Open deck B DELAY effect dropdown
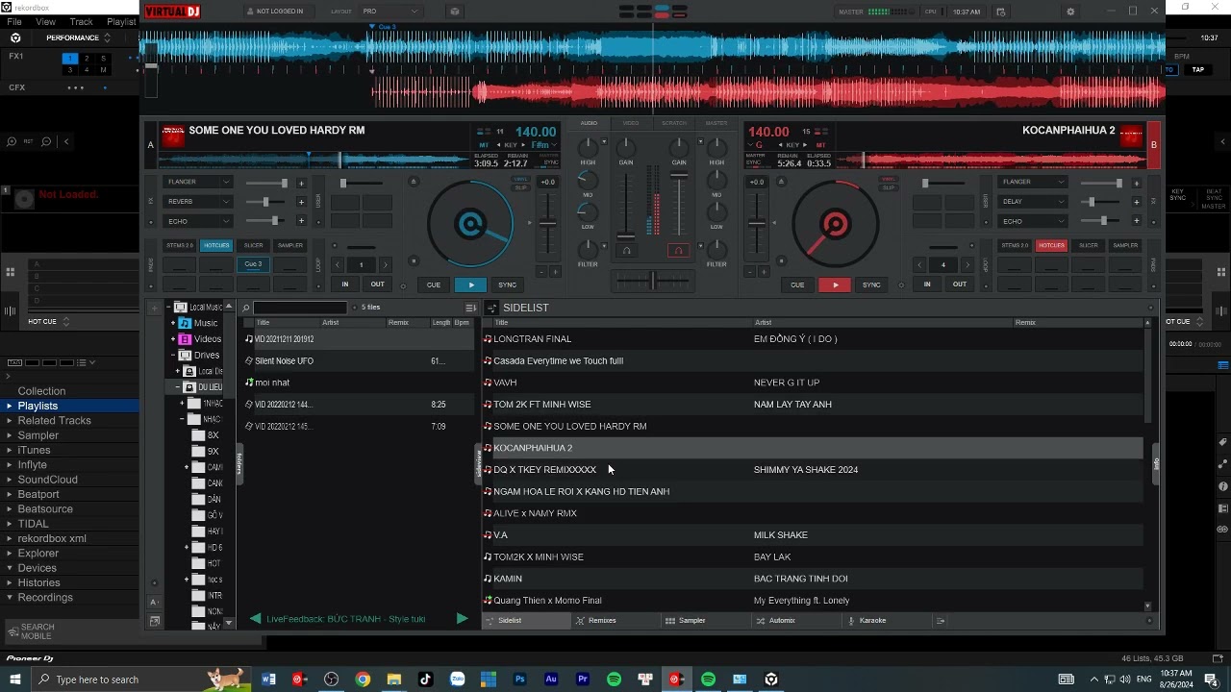This screenshot has height=692, width=1231. point(1034,202)
